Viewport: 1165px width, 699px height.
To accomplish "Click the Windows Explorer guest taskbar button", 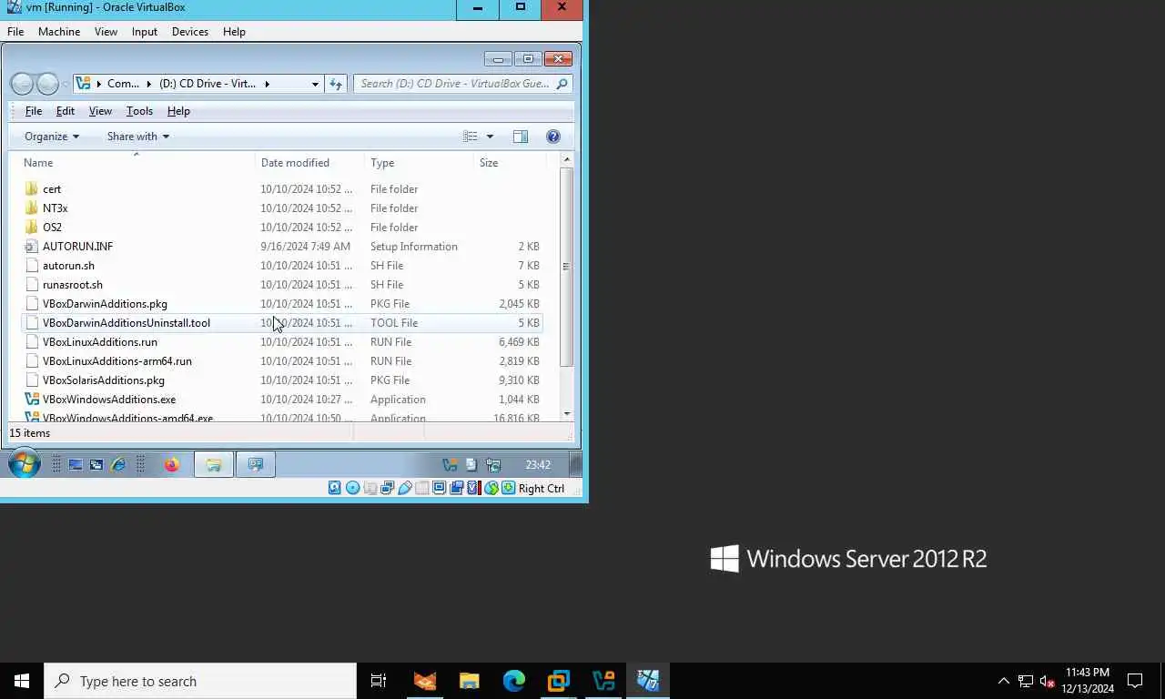I will pyautogui.click(x=214, y=465).
